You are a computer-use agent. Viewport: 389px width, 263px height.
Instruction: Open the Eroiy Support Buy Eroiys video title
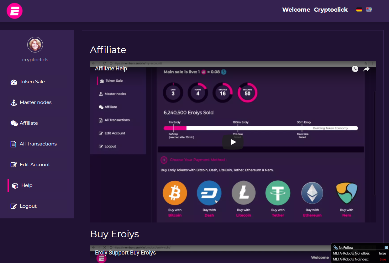(125, 253)
